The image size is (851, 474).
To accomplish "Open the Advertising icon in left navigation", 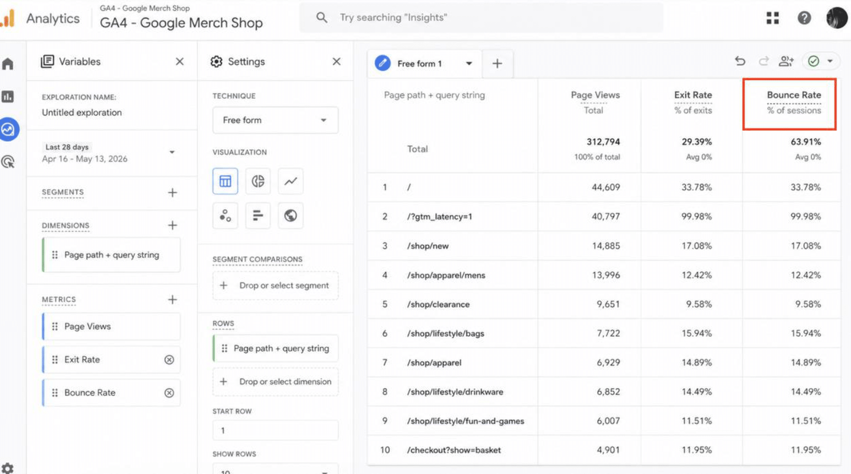I will (x=8, y=162).
